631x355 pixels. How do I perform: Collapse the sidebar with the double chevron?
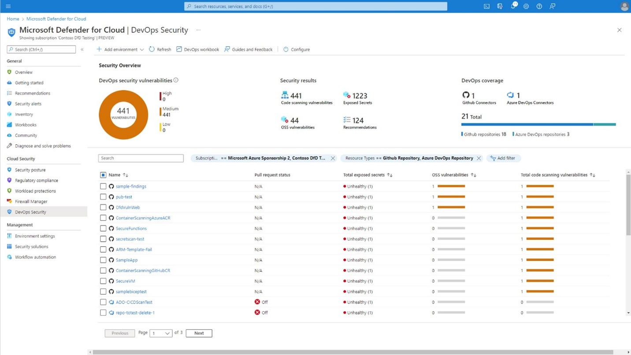[x=82, y=49]
